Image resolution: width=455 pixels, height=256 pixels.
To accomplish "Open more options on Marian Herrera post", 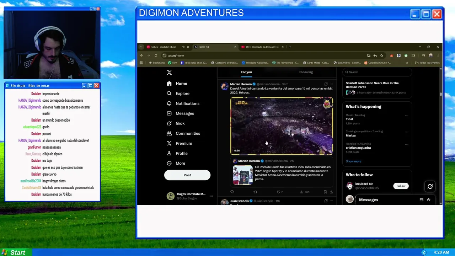I will [331, 84].
